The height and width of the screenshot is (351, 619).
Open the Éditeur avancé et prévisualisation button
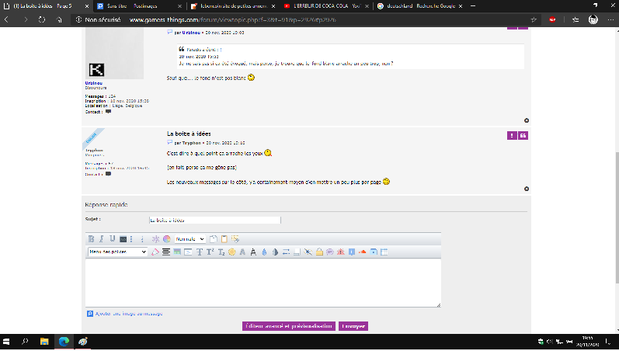[289, 326]
